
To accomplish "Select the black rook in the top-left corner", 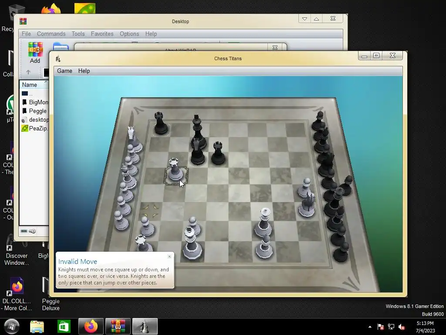I will pyautogui.click(x=161, y=123).
